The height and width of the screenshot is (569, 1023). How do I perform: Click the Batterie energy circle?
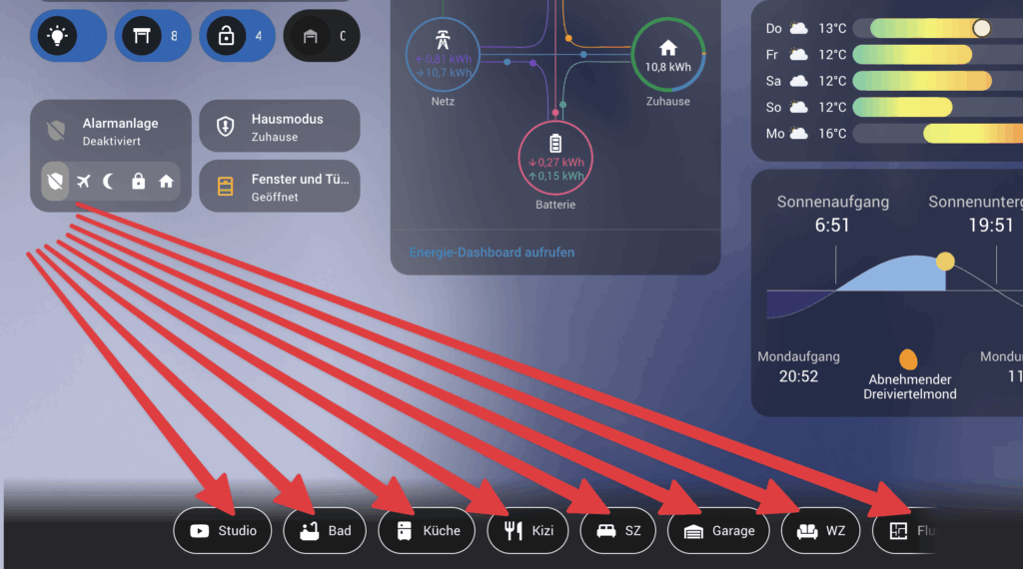click(555, 159)
